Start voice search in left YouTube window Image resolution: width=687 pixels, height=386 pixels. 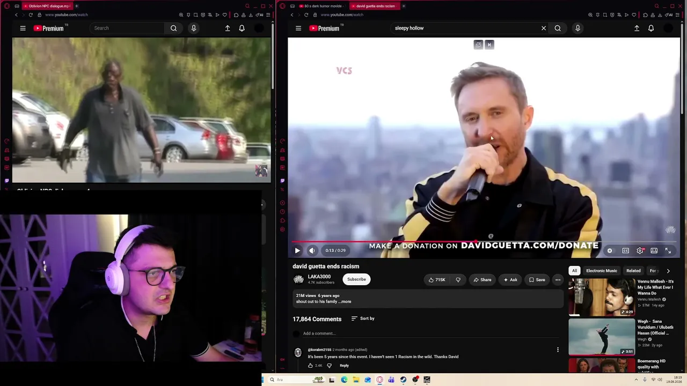coord(194,28)
